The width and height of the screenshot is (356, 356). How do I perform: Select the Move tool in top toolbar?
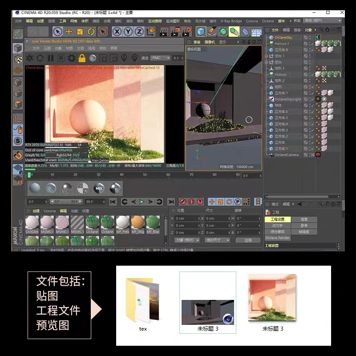69,32
